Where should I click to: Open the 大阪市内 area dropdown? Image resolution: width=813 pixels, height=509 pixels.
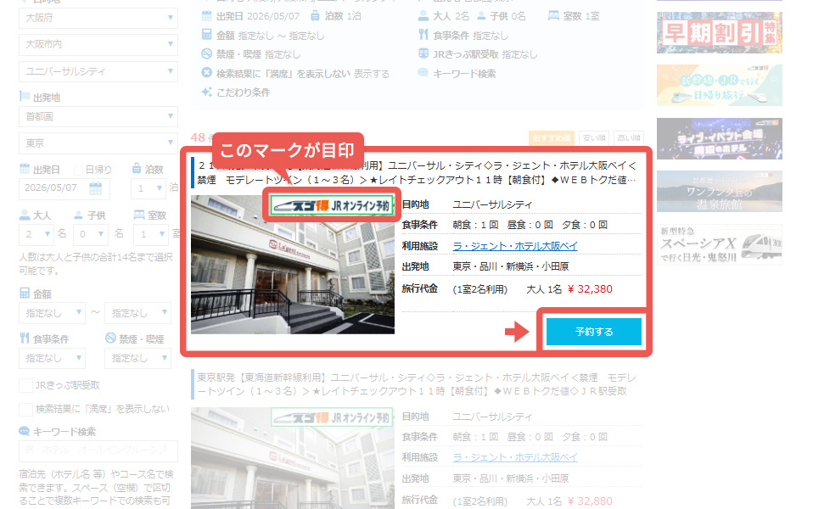98,45
